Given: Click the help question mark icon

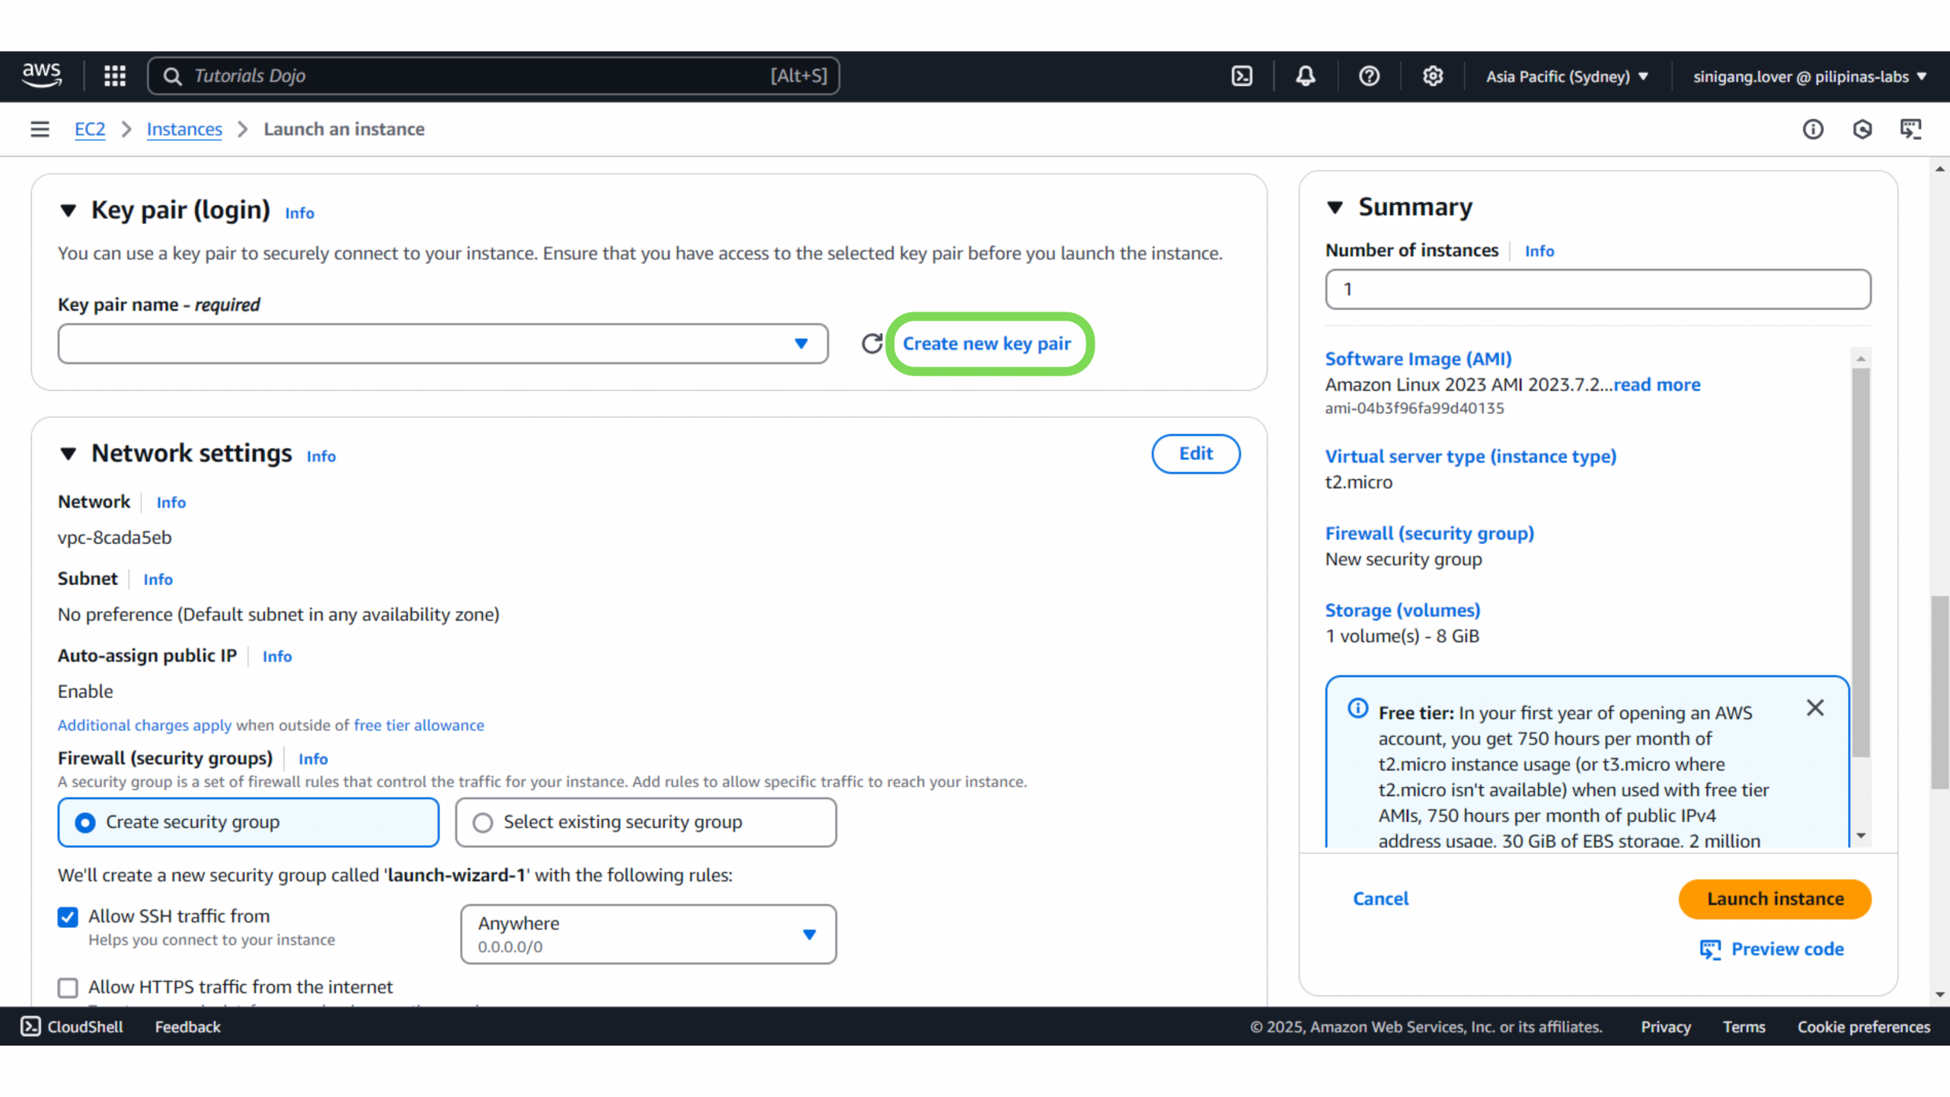Looking at the screenshot, I should 1369,76.
